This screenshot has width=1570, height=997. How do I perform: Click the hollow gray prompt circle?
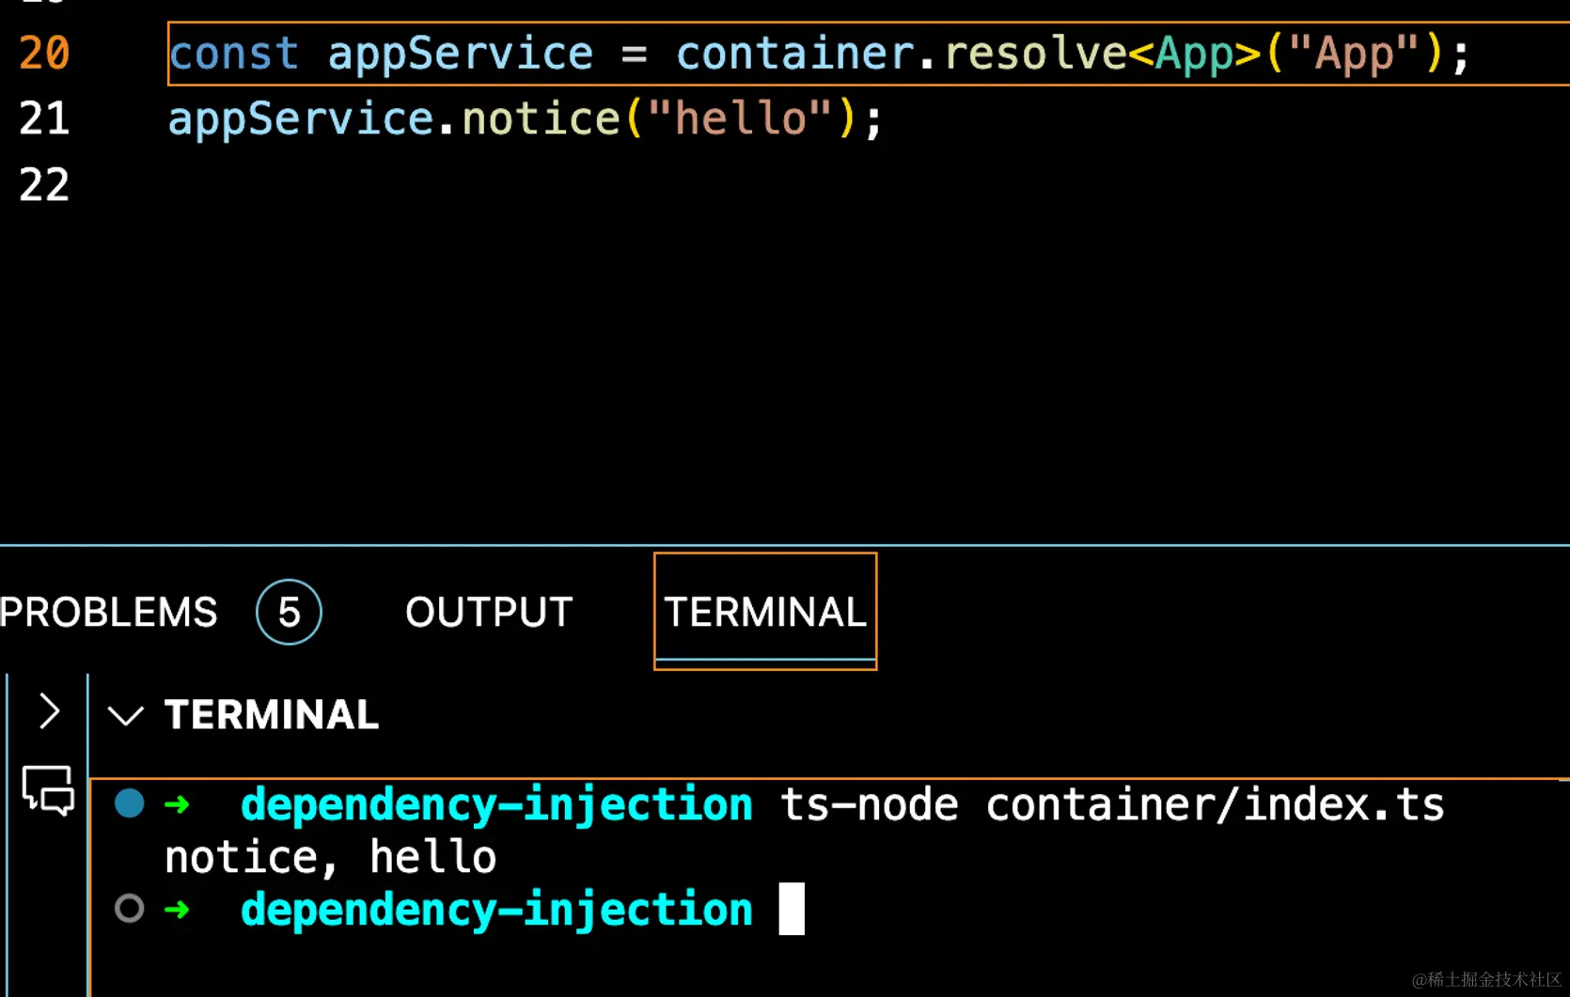(130, 909)
